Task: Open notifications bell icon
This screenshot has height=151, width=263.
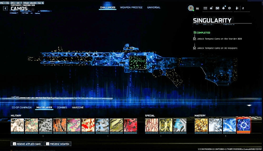Action: coord(224,8)
